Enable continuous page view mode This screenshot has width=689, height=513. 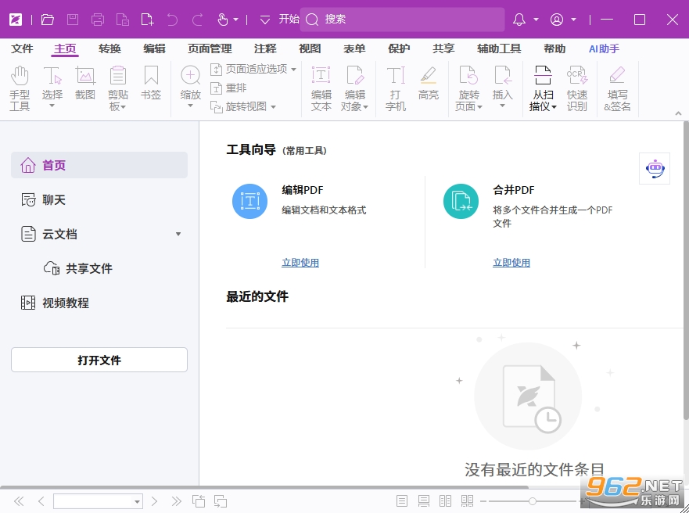coord(424,500)
